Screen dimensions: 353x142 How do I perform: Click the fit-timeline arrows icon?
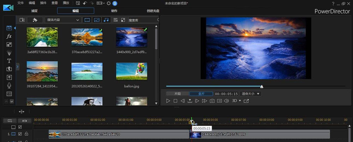tap(22, 111)
